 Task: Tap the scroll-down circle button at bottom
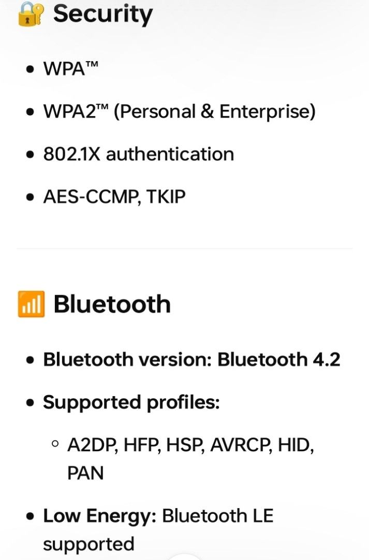tap(185, 557)
